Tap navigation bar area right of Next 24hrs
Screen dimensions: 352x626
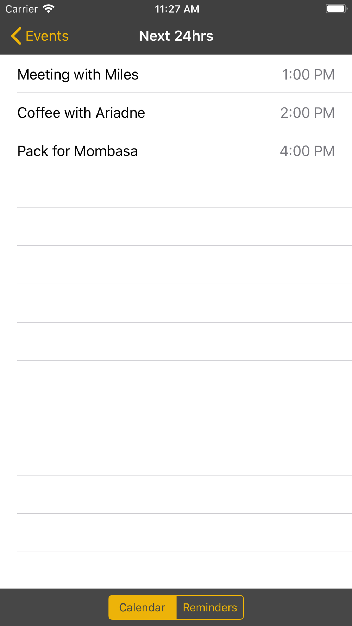tap(282, 36)
